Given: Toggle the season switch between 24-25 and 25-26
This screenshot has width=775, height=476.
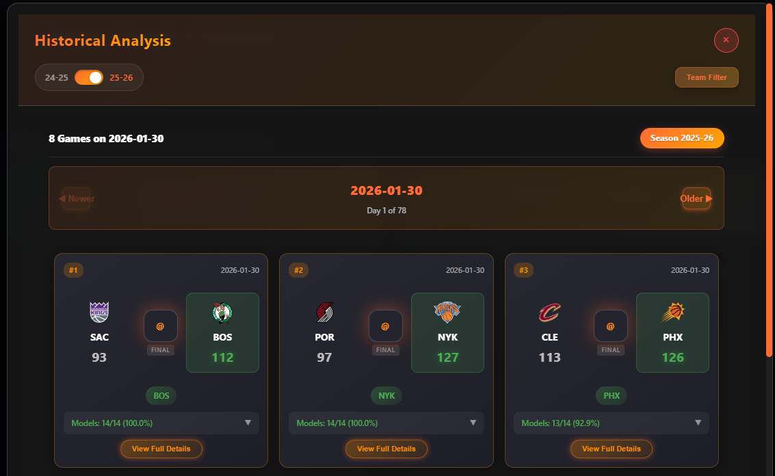Looking at the screenshot, I should point(89,77).
